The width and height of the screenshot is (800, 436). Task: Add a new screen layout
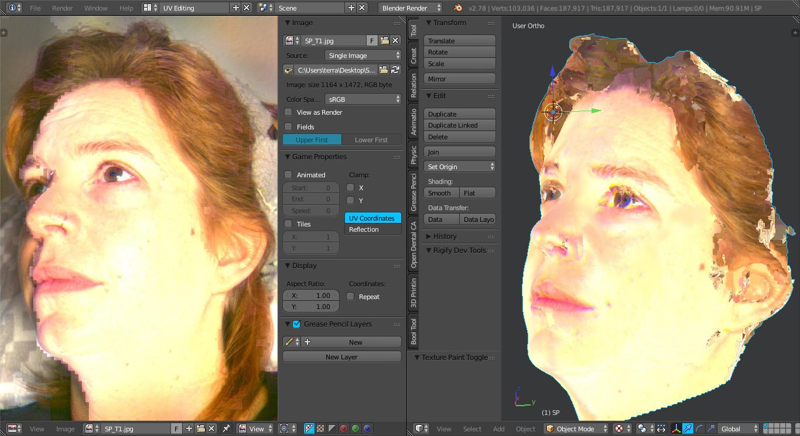coord(236,8)
